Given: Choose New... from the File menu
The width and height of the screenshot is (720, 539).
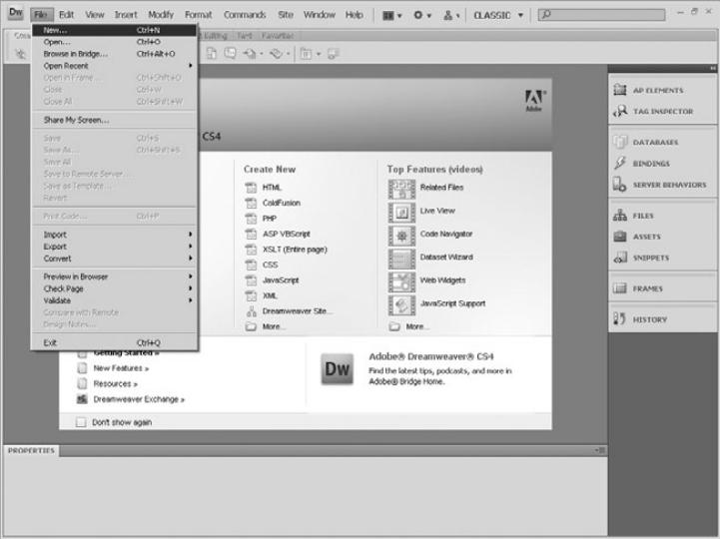Looking at the screenshot, I should (114, 30).
